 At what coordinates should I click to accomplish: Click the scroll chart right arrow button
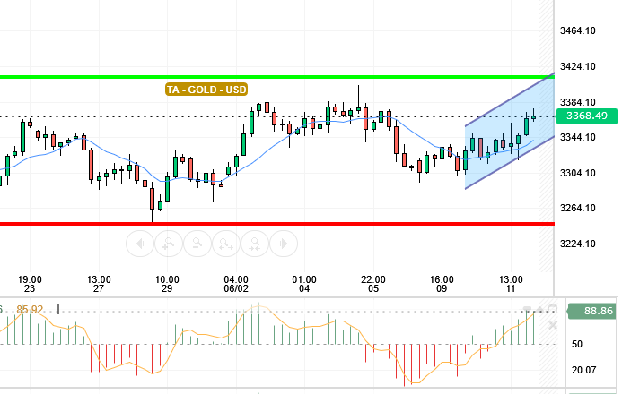[x=284, y=244]
